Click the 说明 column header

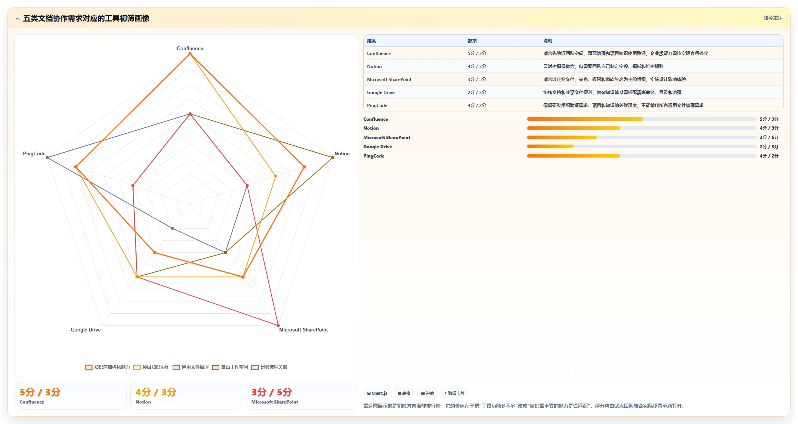(x=547, y=41)
